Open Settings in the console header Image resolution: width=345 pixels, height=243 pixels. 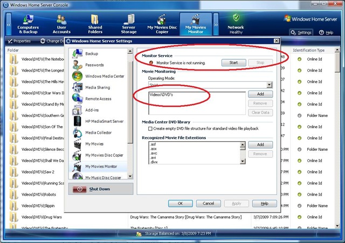pyautogui.click(x=301, y=32)
